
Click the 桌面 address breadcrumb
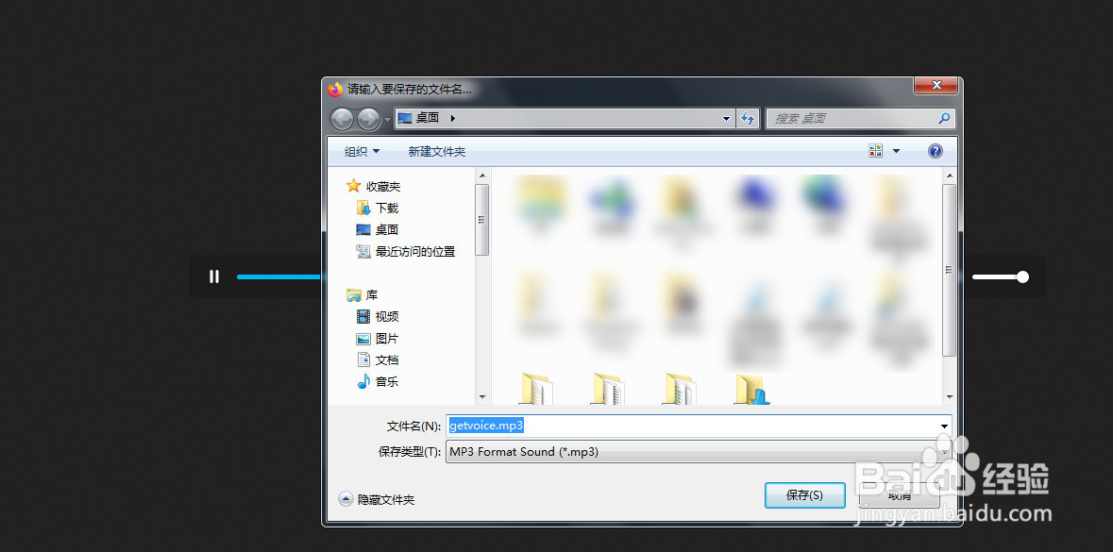(x=428, y=119)
